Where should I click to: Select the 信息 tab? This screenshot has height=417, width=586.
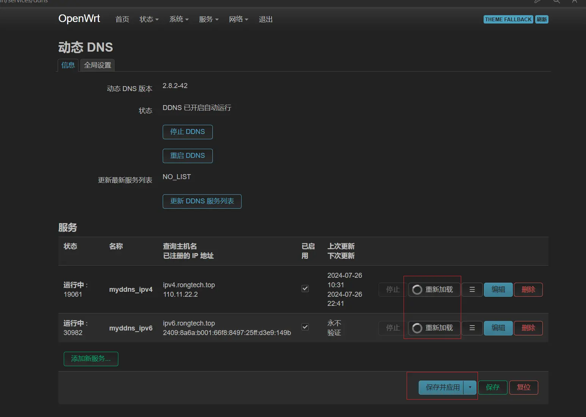(x=68, y=65)
